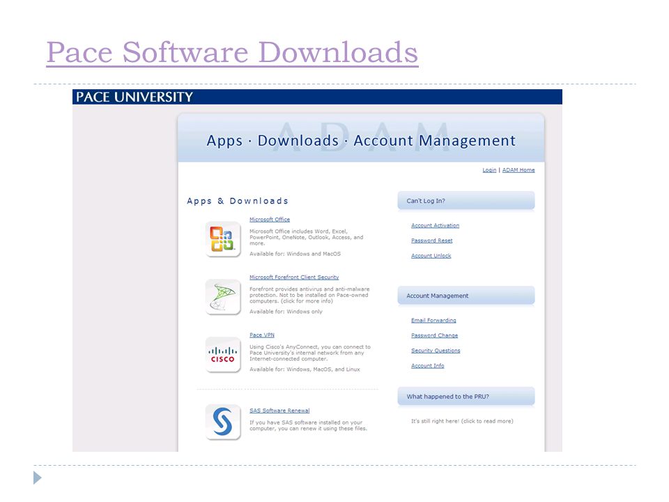
Task: Click the Microsoft Office app icon
Action: [x=223, y=239]
